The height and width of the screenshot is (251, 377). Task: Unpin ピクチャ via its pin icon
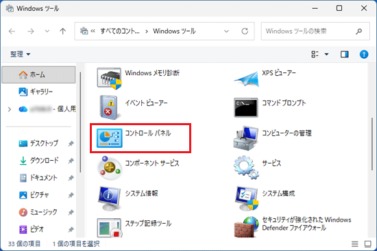click(71, 196)
